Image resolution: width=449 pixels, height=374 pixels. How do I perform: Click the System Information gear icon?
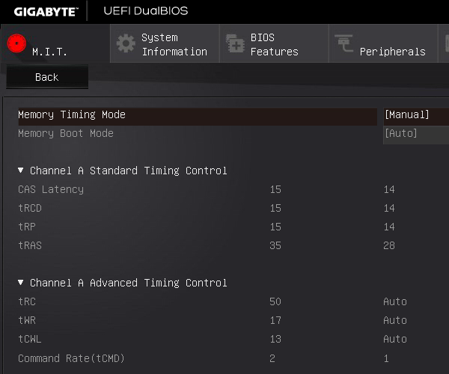[x=126, y=43]
